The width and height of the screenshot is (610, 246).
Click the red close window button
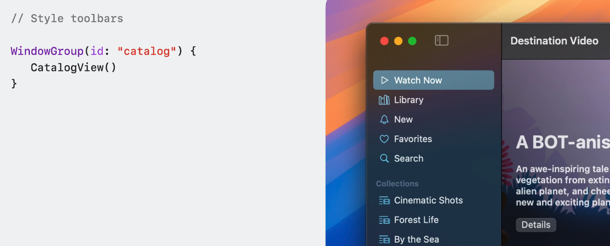[x=385, y=41]
